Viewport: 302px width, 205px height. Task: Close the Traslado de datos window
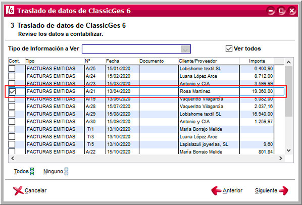(x=292, y=11)
